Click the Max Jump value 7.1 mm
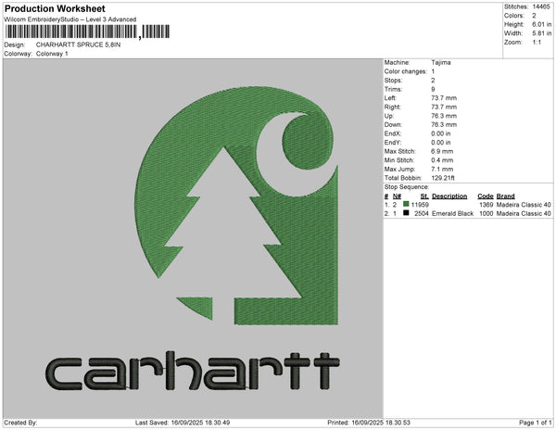The height and width of the screenshot is (430, 556). coord(442,169)
